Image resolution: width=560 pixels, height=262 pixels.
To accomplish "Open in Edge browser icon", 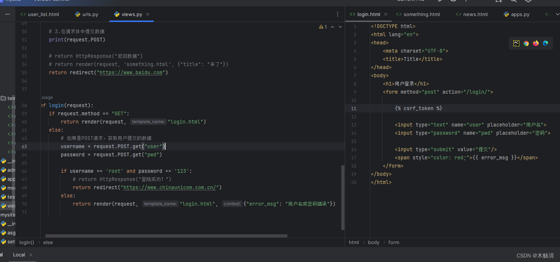I will [545, 43].
